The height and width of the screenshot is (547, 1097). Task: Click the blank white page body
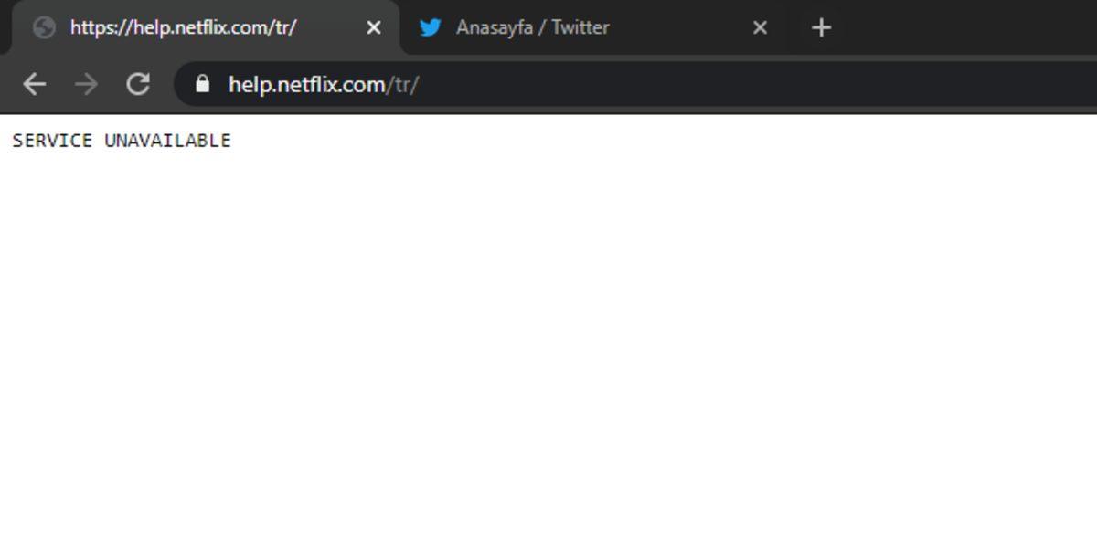tap(548, 347)
